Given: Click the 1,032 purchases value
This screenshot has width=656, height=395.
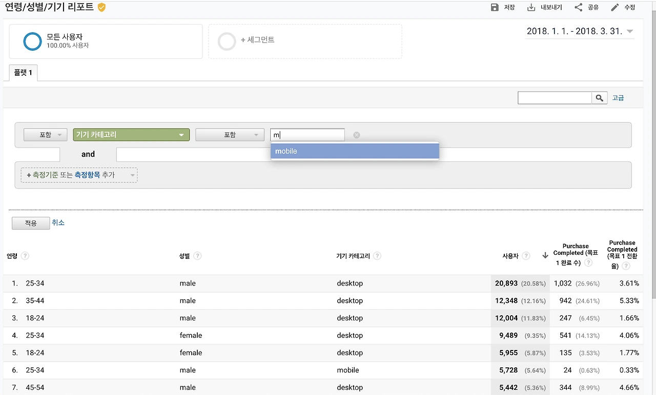Looking at the screenshot, I should 563,283.
